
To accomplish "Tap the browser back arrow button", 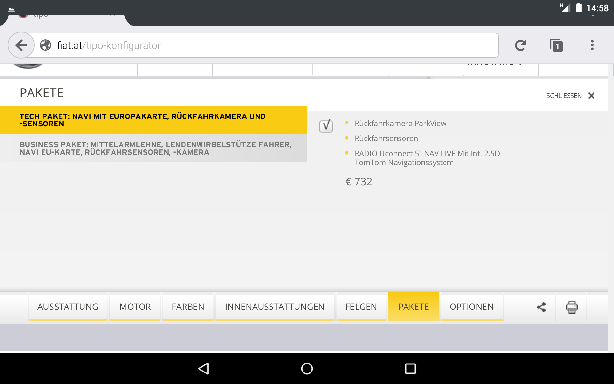I will click(21, 45).
